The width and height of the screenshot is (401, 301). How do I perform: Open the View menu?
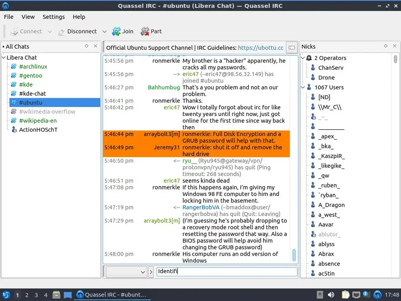[x=28, y=17]
